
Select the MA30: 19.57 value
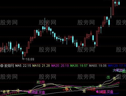coord(79,66)
